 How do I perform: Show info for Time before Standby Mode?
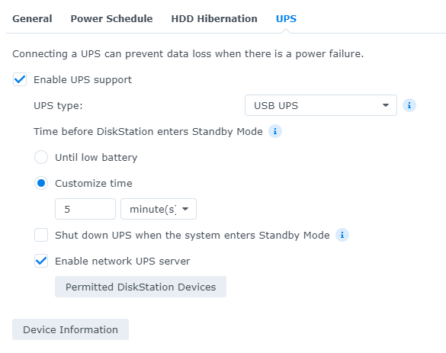click(x=275, y=131)
